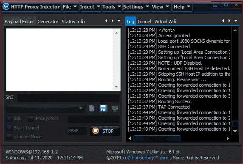This screenshot has width=243, height=164.
Task: Click inside the white payload text area
Action: click(x=59, y=60)
